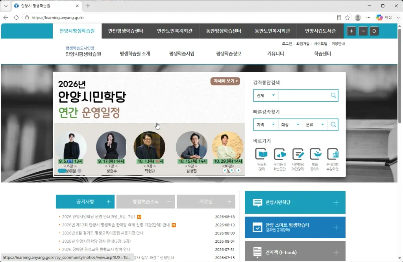Click the 강좌통합검색 magnifier icon
Screen dimensions: 403x262
[x=333, y=95]
